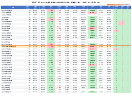
Task: Click the orange tag in the highlighted row
Action: 14,47
